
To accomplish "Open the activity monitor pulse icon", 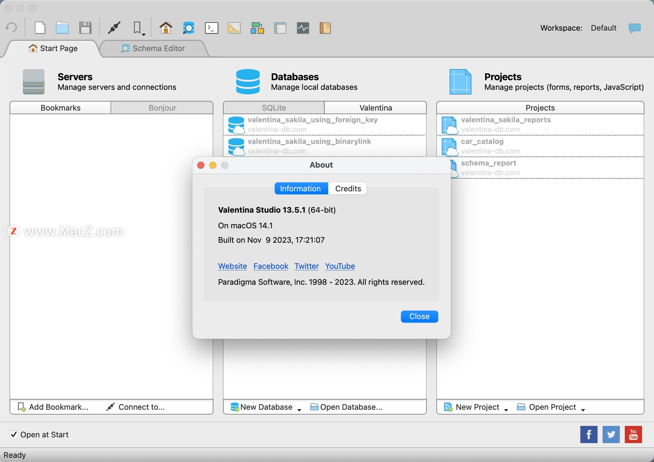I will coord(302,28).
